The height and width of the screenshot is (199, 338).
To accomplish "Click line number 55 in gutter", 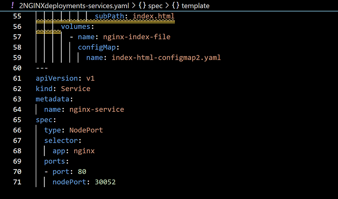I will tap(17, 16).
